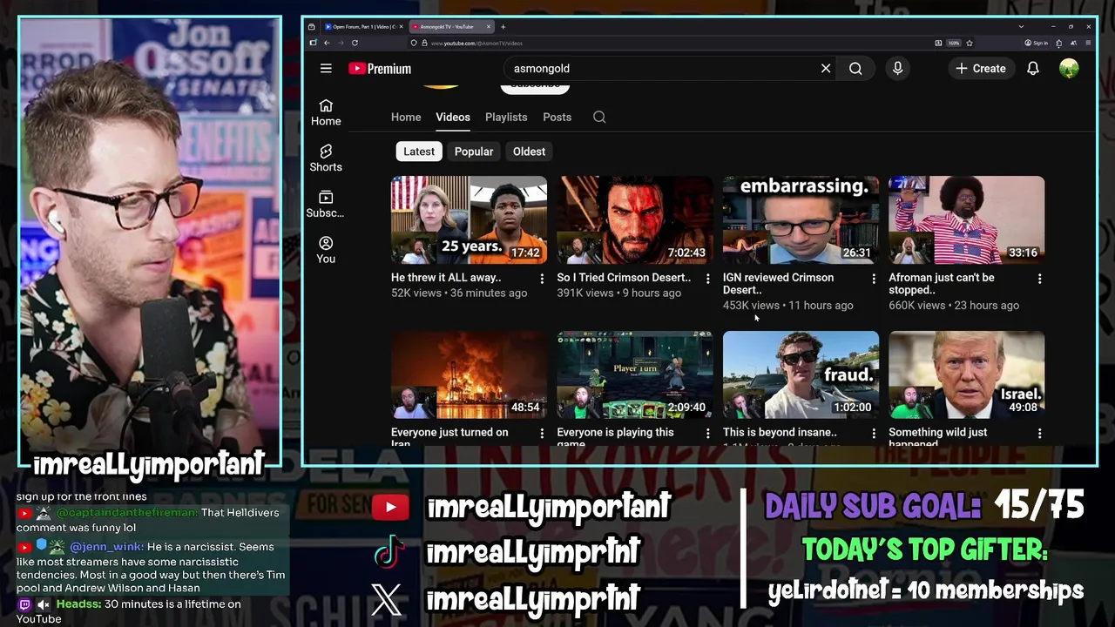The width and height of the screenshot is (1115, 627).
Task: Select the Latest sort chip
Action: pos(419,152)
